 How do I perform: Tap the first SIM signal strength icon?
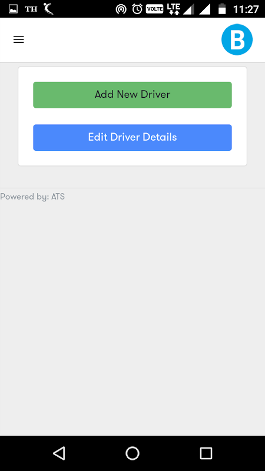pos(188,9)
